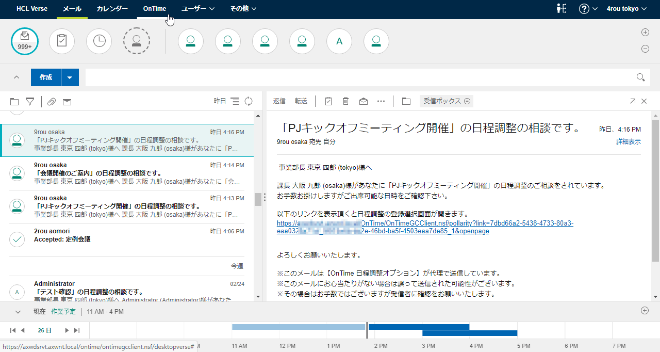Screen dimensions: 660x352
Task: Click the filter funnel icon above mail list
Action: [30, 102]
